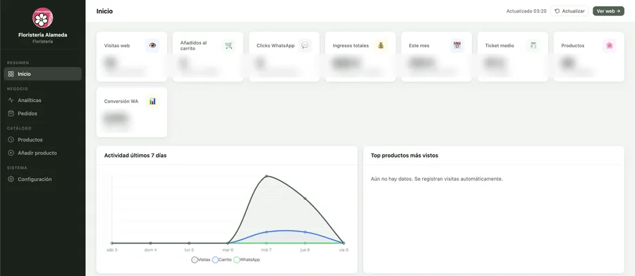Click the Floristería Alameda shop name
Screen dimensions: 635x276
click(42, 34)
